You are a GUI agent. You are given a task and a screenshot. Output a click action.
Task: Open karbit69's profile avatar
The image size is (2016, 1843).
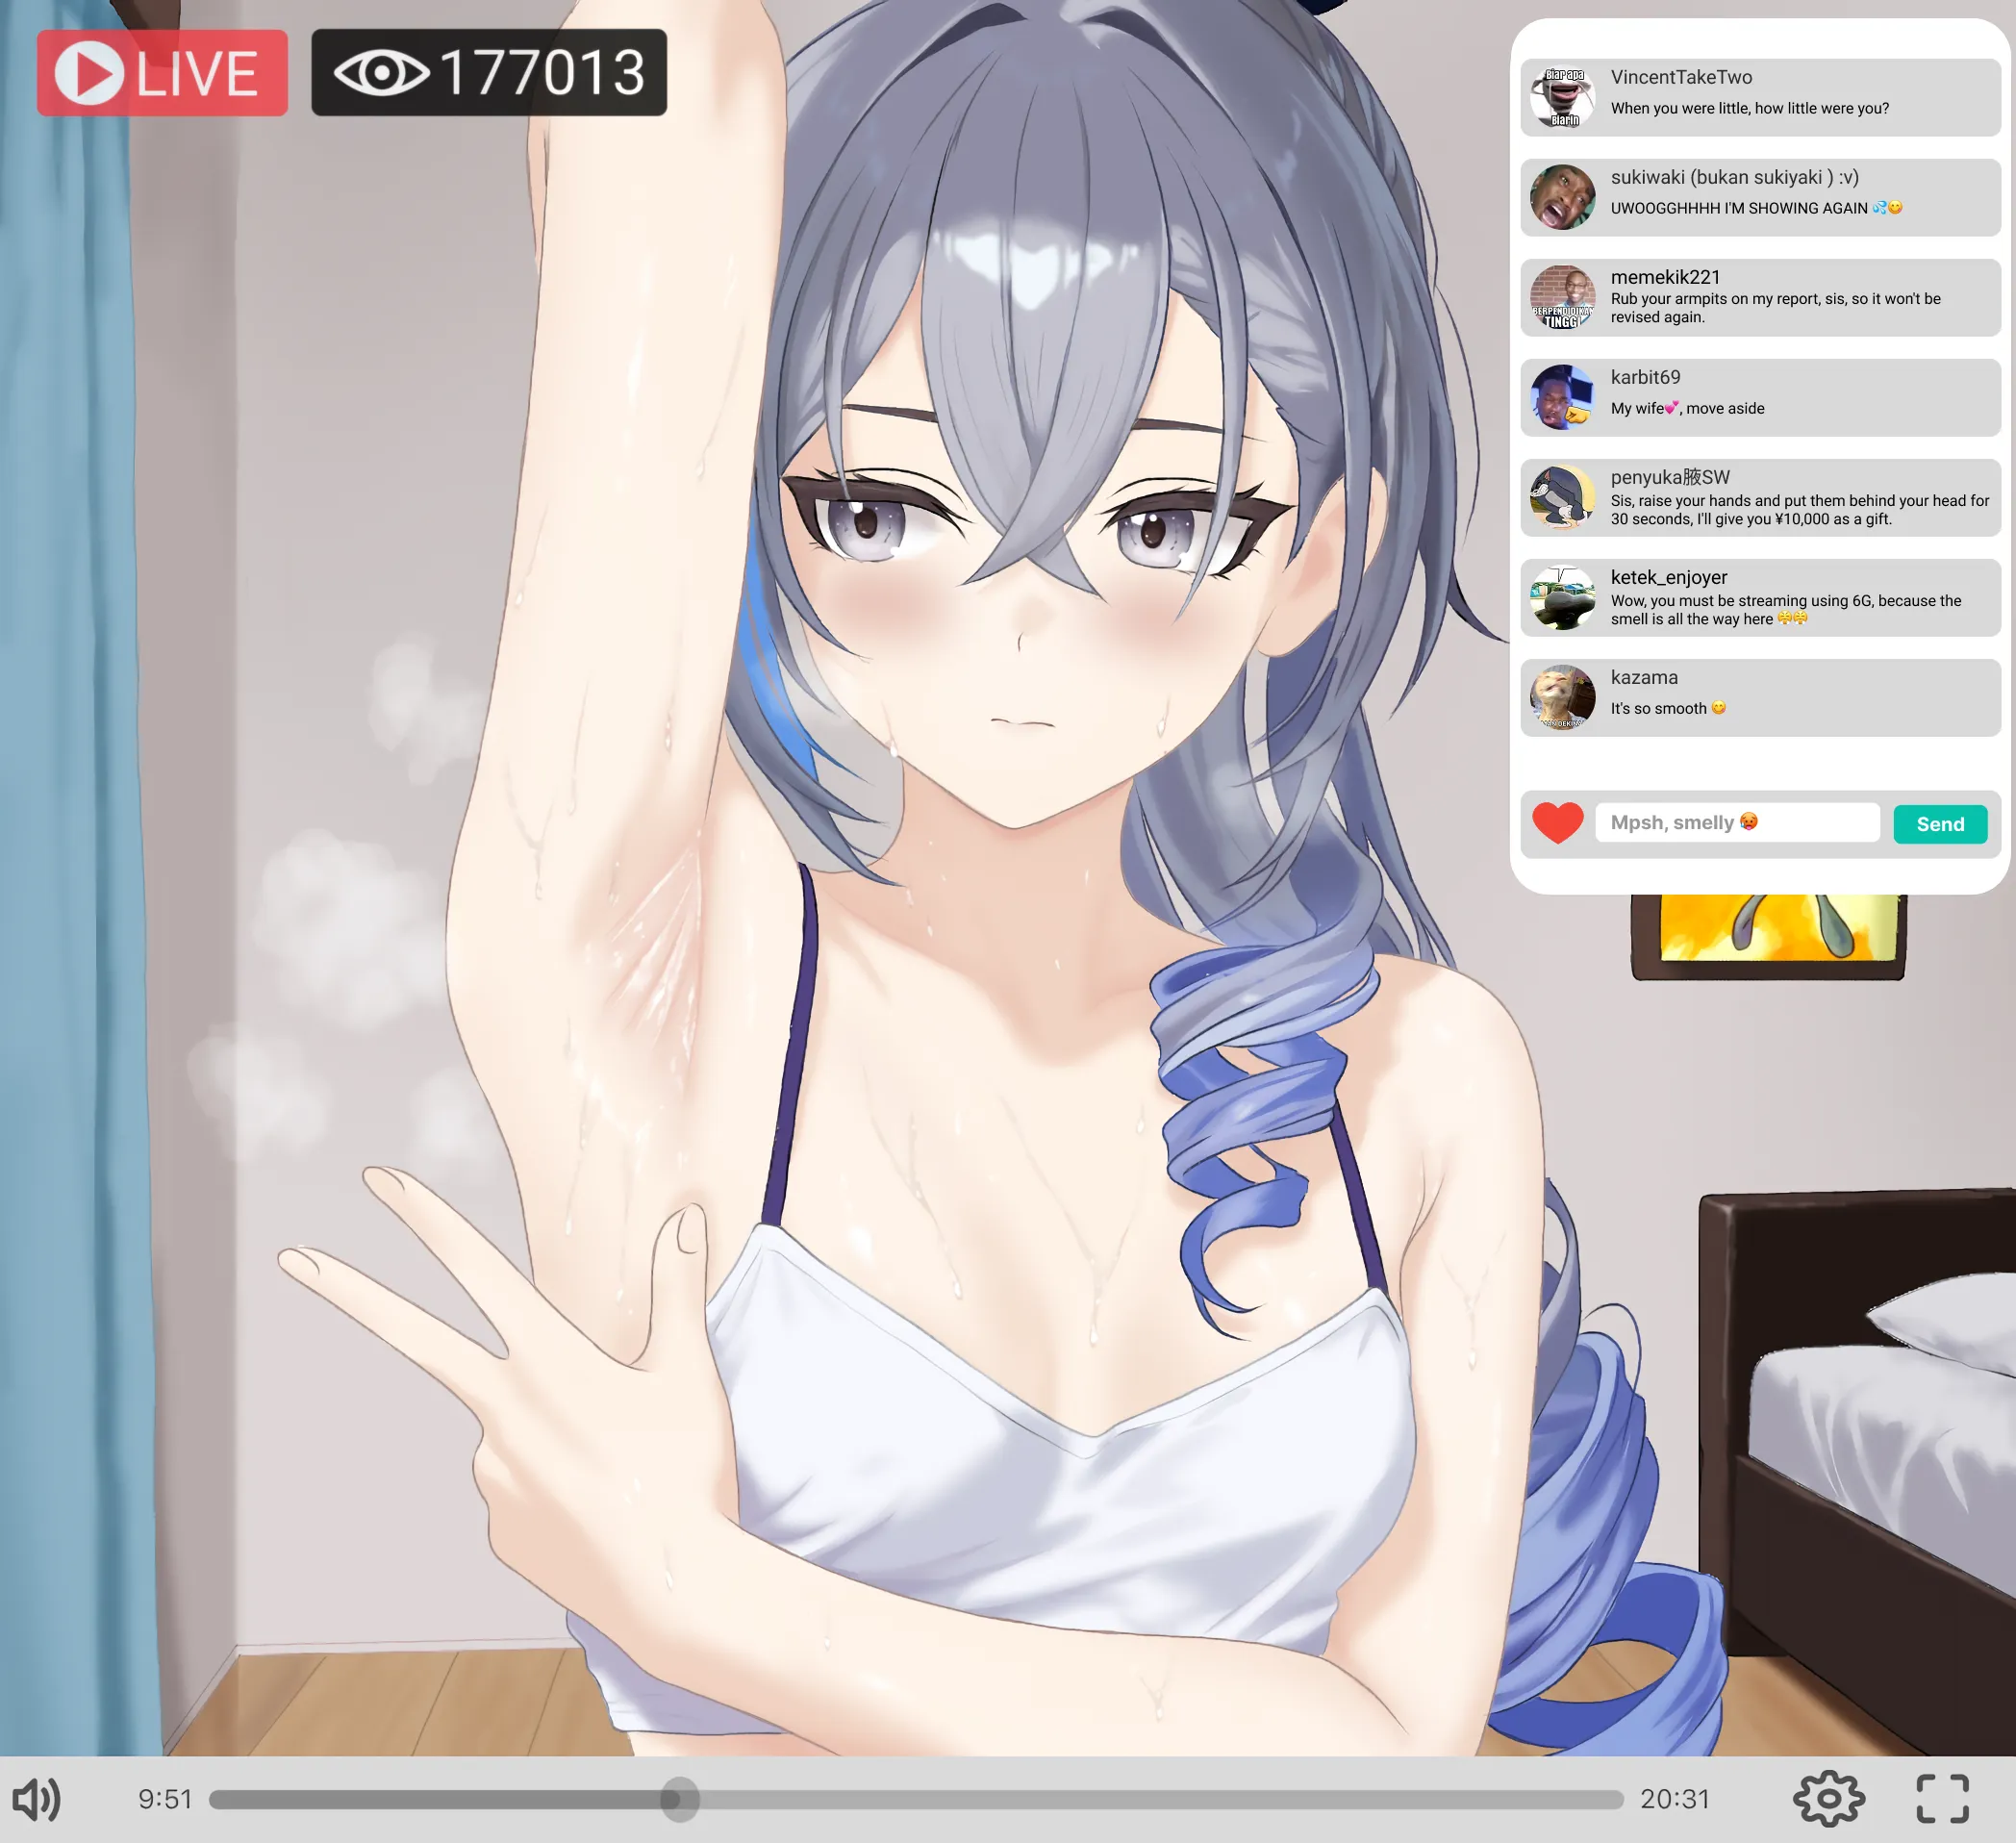coord(1562,397)
